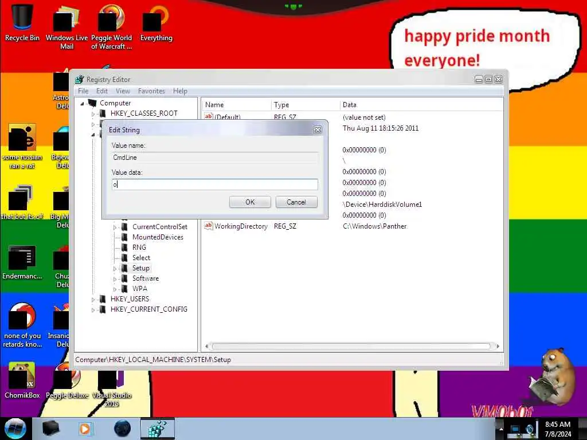Expand CurrentControlSet key arrow
The height and width of the screenshot is (440, 587).
tap(115, 227)
